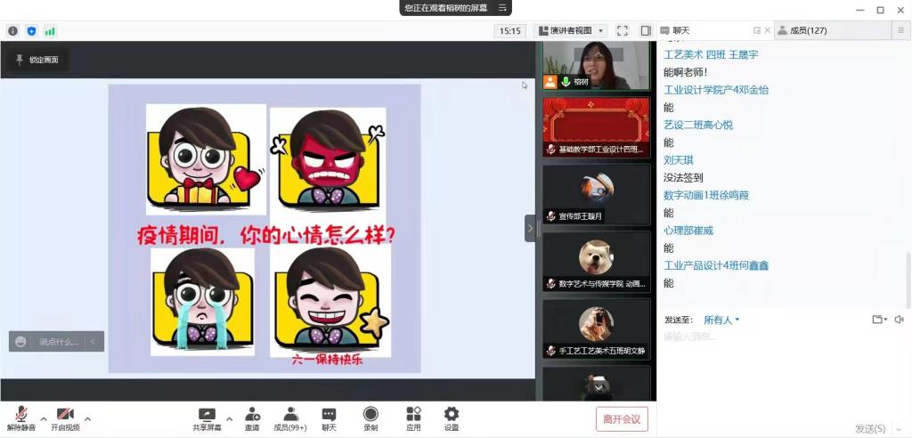The width and height of the screenshot is (912, 438).
Task: Click the 聊天 chat icon in bottom toolbar
Action: point(329,416)
